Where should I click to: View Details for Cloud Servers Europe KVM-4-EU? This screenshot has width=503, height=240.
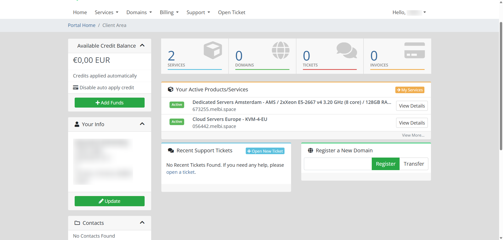coord(412,123)
